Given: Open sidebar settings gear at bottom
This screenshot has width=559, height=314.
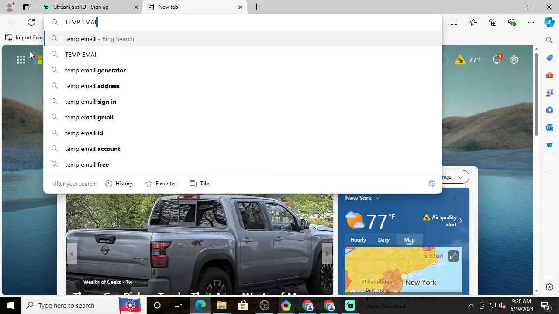Looking at the screenshot, I should 549,287.
